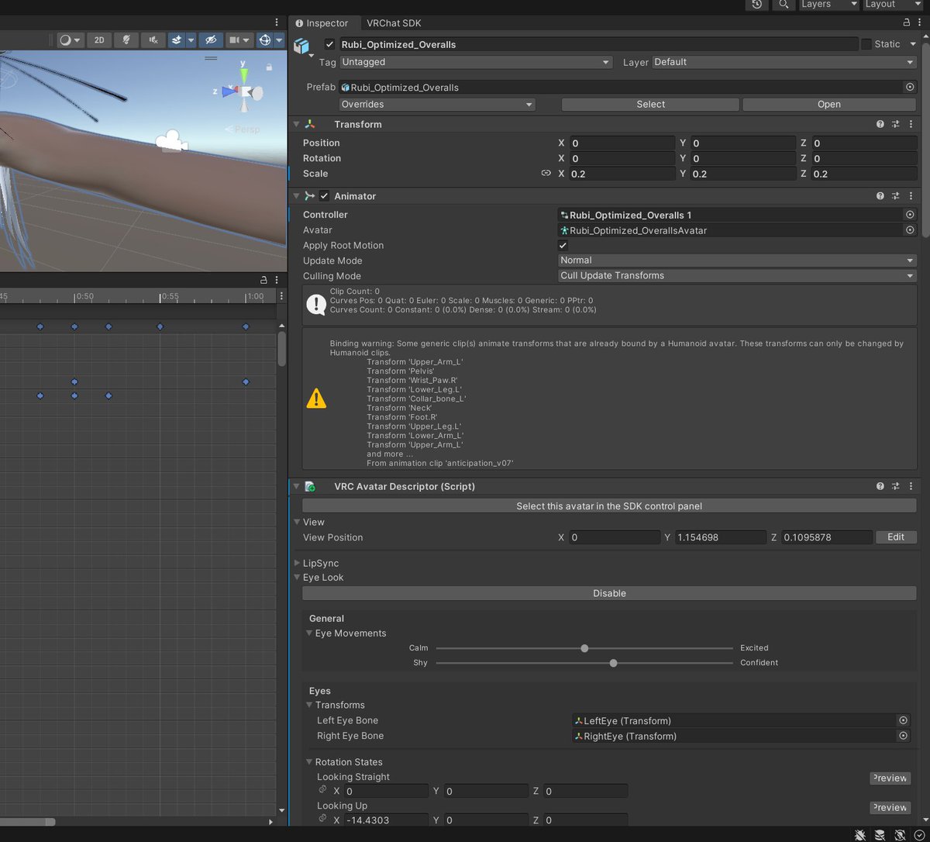Click the prefab Select button
Image resolution: width=930 pixels, height=842 pixels.
pyautogui.click(x=650, y=104)
